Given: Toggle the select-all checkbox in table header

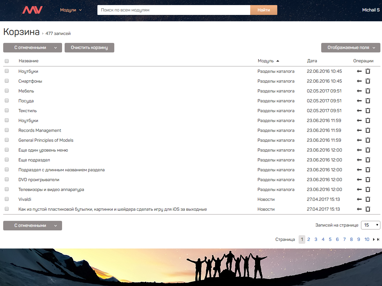Looking at the screenshot, I should click(x=7, y=61).
